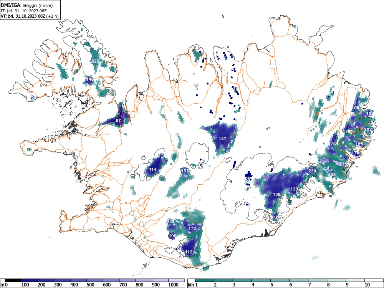Image resolution: width=384 pixels, height=288 pixels.
Task: Click the '408' visibility value on map
Action: pos(332,175)
